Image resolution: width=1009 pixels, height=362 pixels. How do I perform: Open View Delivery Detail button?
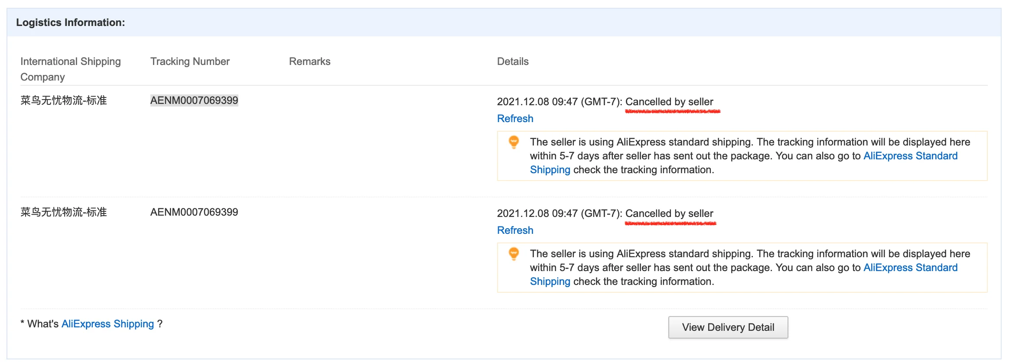click(728, 327)
